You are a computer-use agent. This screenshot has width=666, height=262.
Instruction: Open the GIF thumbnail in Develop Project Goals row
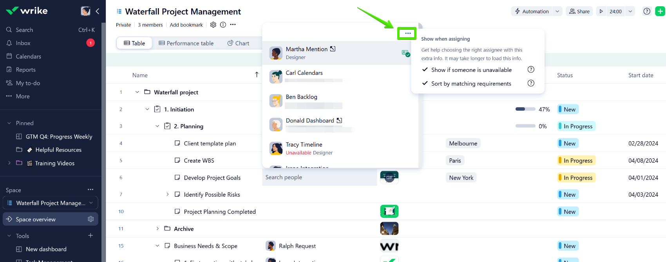tap(389, 177)
